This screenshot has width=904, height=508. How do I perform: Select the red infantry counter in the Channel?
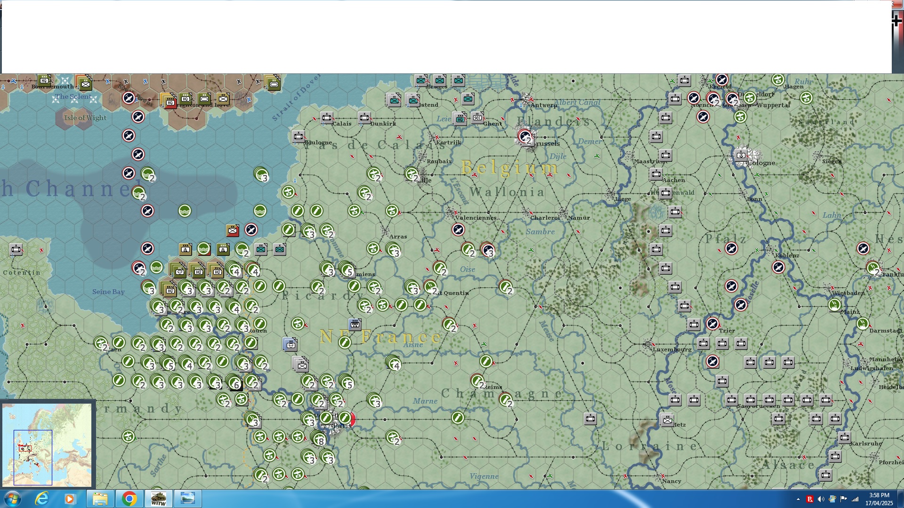[x=233, y=230]
